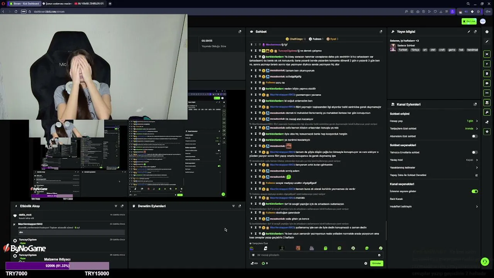Switch to the BU YEMEK ZEHİRLERİ browser tab

pyautogui.click(x=89, y=3)
